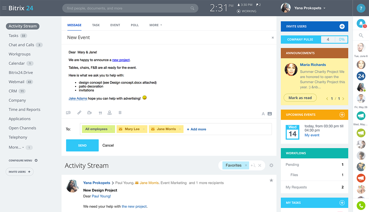Click the hashtag icon to add tags

120,113
